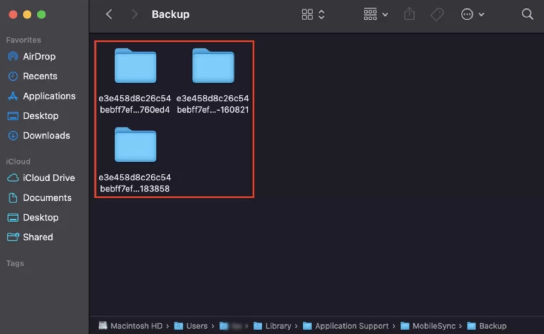Open the Shared iCloud folder
The height and width of the screenshot is (334, 544).
pyautogui.click(x=38, y=237)
